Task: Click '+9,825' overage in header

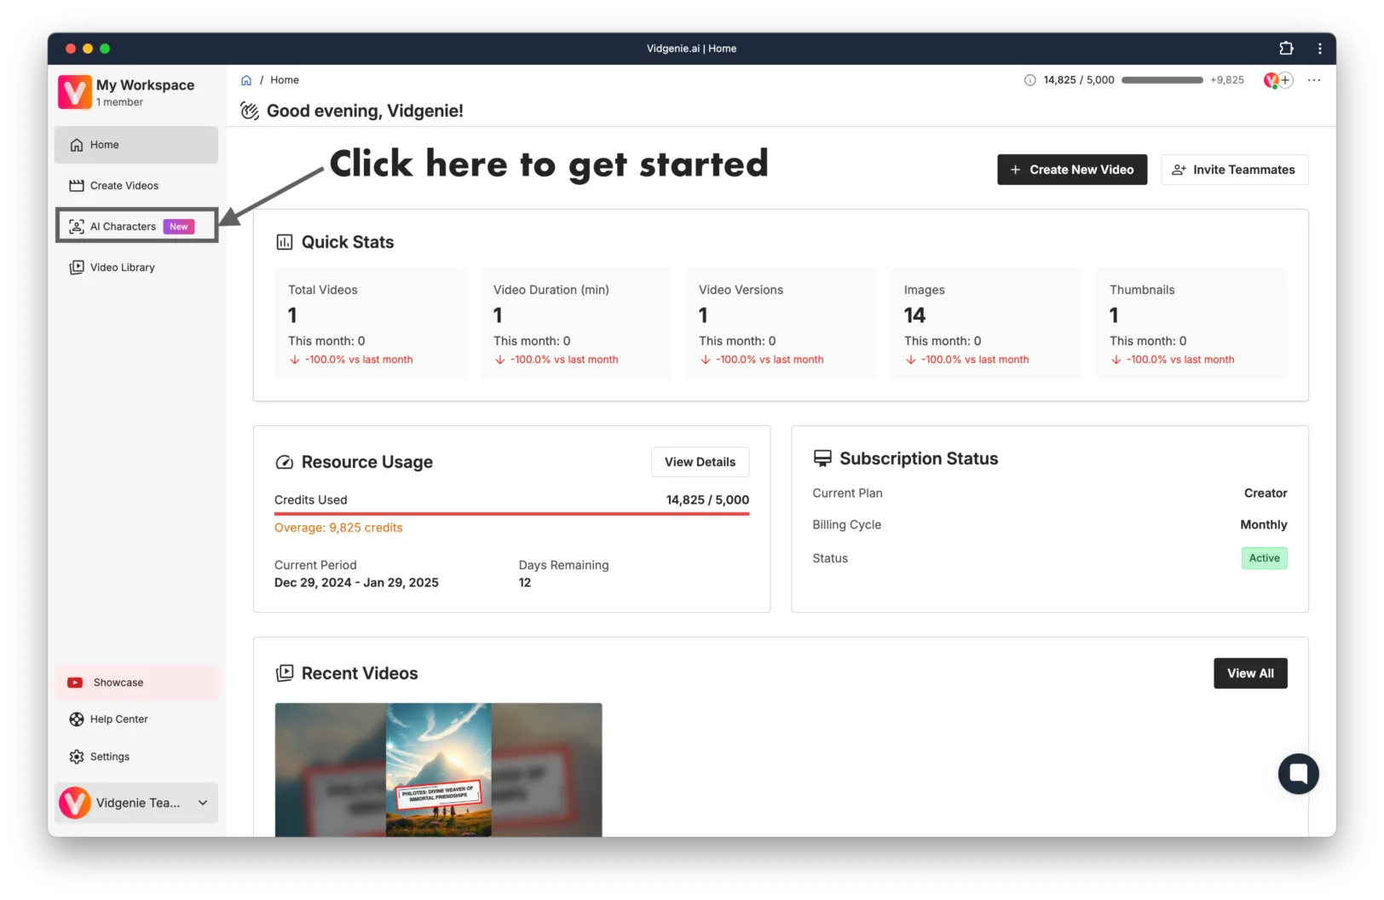Action: pos(1227,80)
